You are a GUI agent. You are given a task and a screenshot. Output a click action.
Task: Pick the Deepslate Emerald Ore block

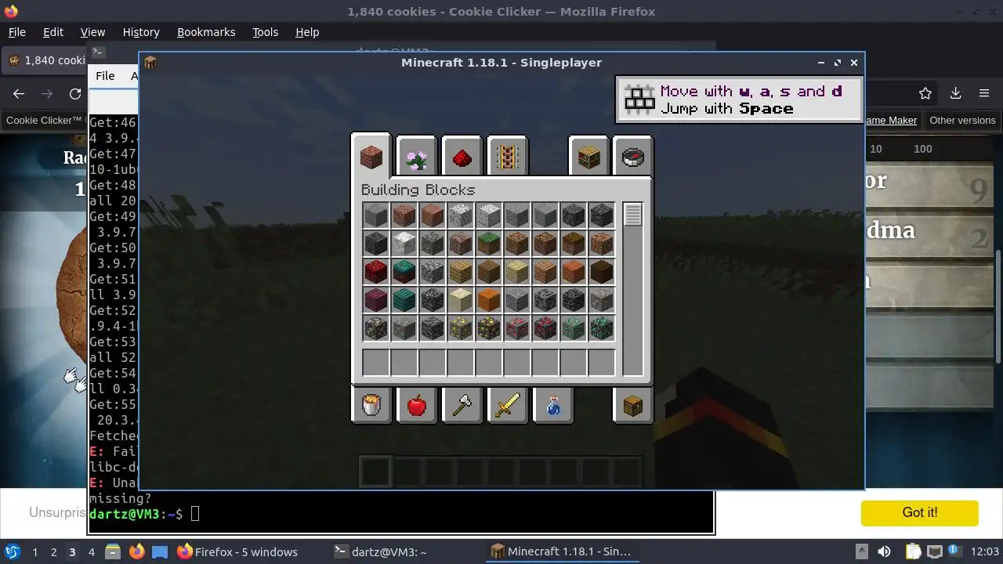click(x=601, y=328)
